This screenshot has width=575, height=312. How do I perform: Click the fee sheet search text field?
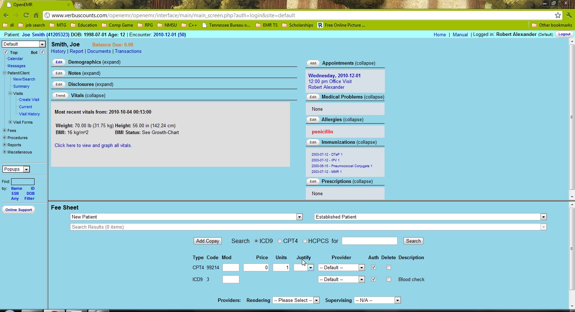[x=369, y=241]
